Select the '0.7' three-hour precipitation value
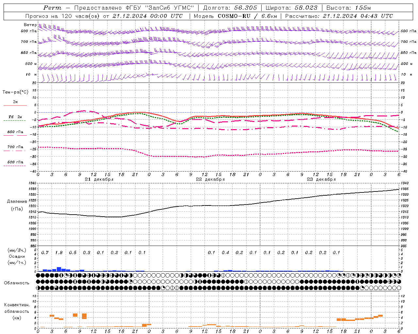The width and height of the screenshot is (418, 334). [45, 253]
